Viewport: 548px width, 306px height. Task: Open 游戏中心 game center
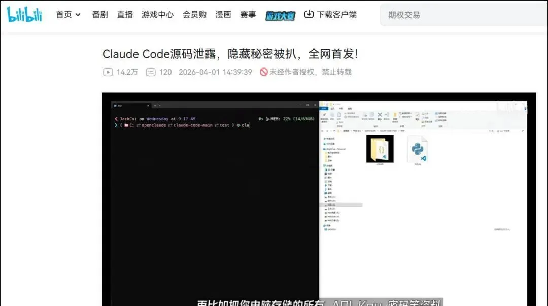click(158, 15)
